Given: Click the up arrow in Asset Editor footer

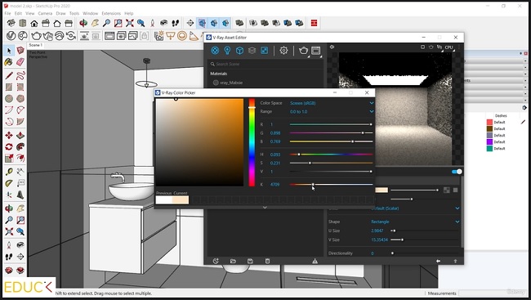Looking at the screenshot, I should pos(455,261).
